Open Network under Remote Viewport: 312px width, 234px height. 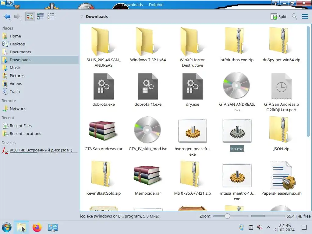pyautogui.click(x=39, y=109)
